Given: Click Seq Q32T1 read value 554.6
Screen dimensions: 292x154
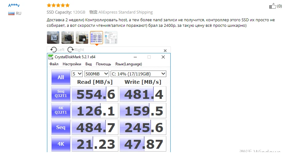Looking at the screenshot, I should coord(95,94).
